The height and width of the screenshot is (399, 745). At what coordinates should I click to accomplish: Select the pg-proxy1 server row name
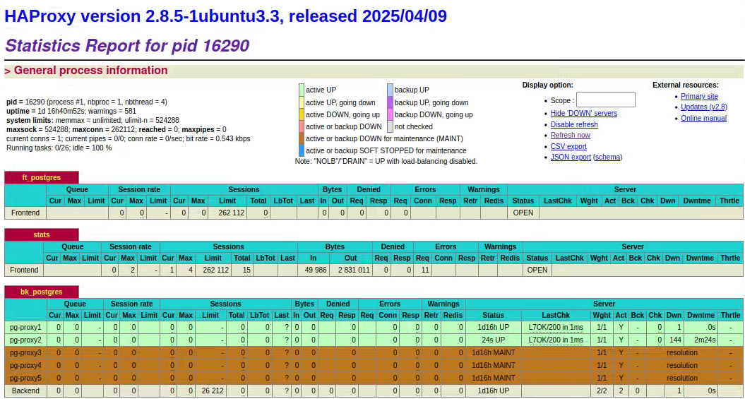pos(25,327)
